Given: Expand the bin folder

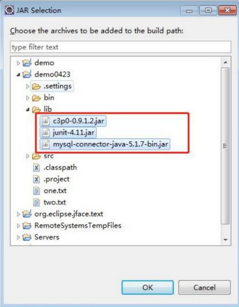Looking at the screenshot, I should click(x=28, y=98).
